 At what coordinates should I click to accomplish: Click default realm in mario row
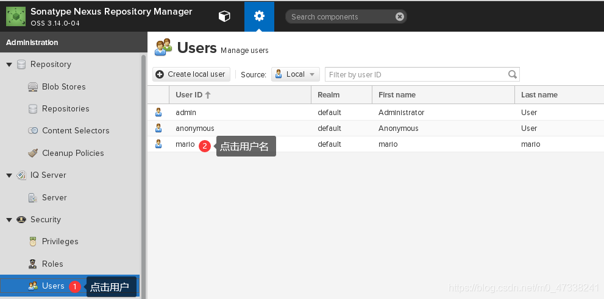click(329, 144)
